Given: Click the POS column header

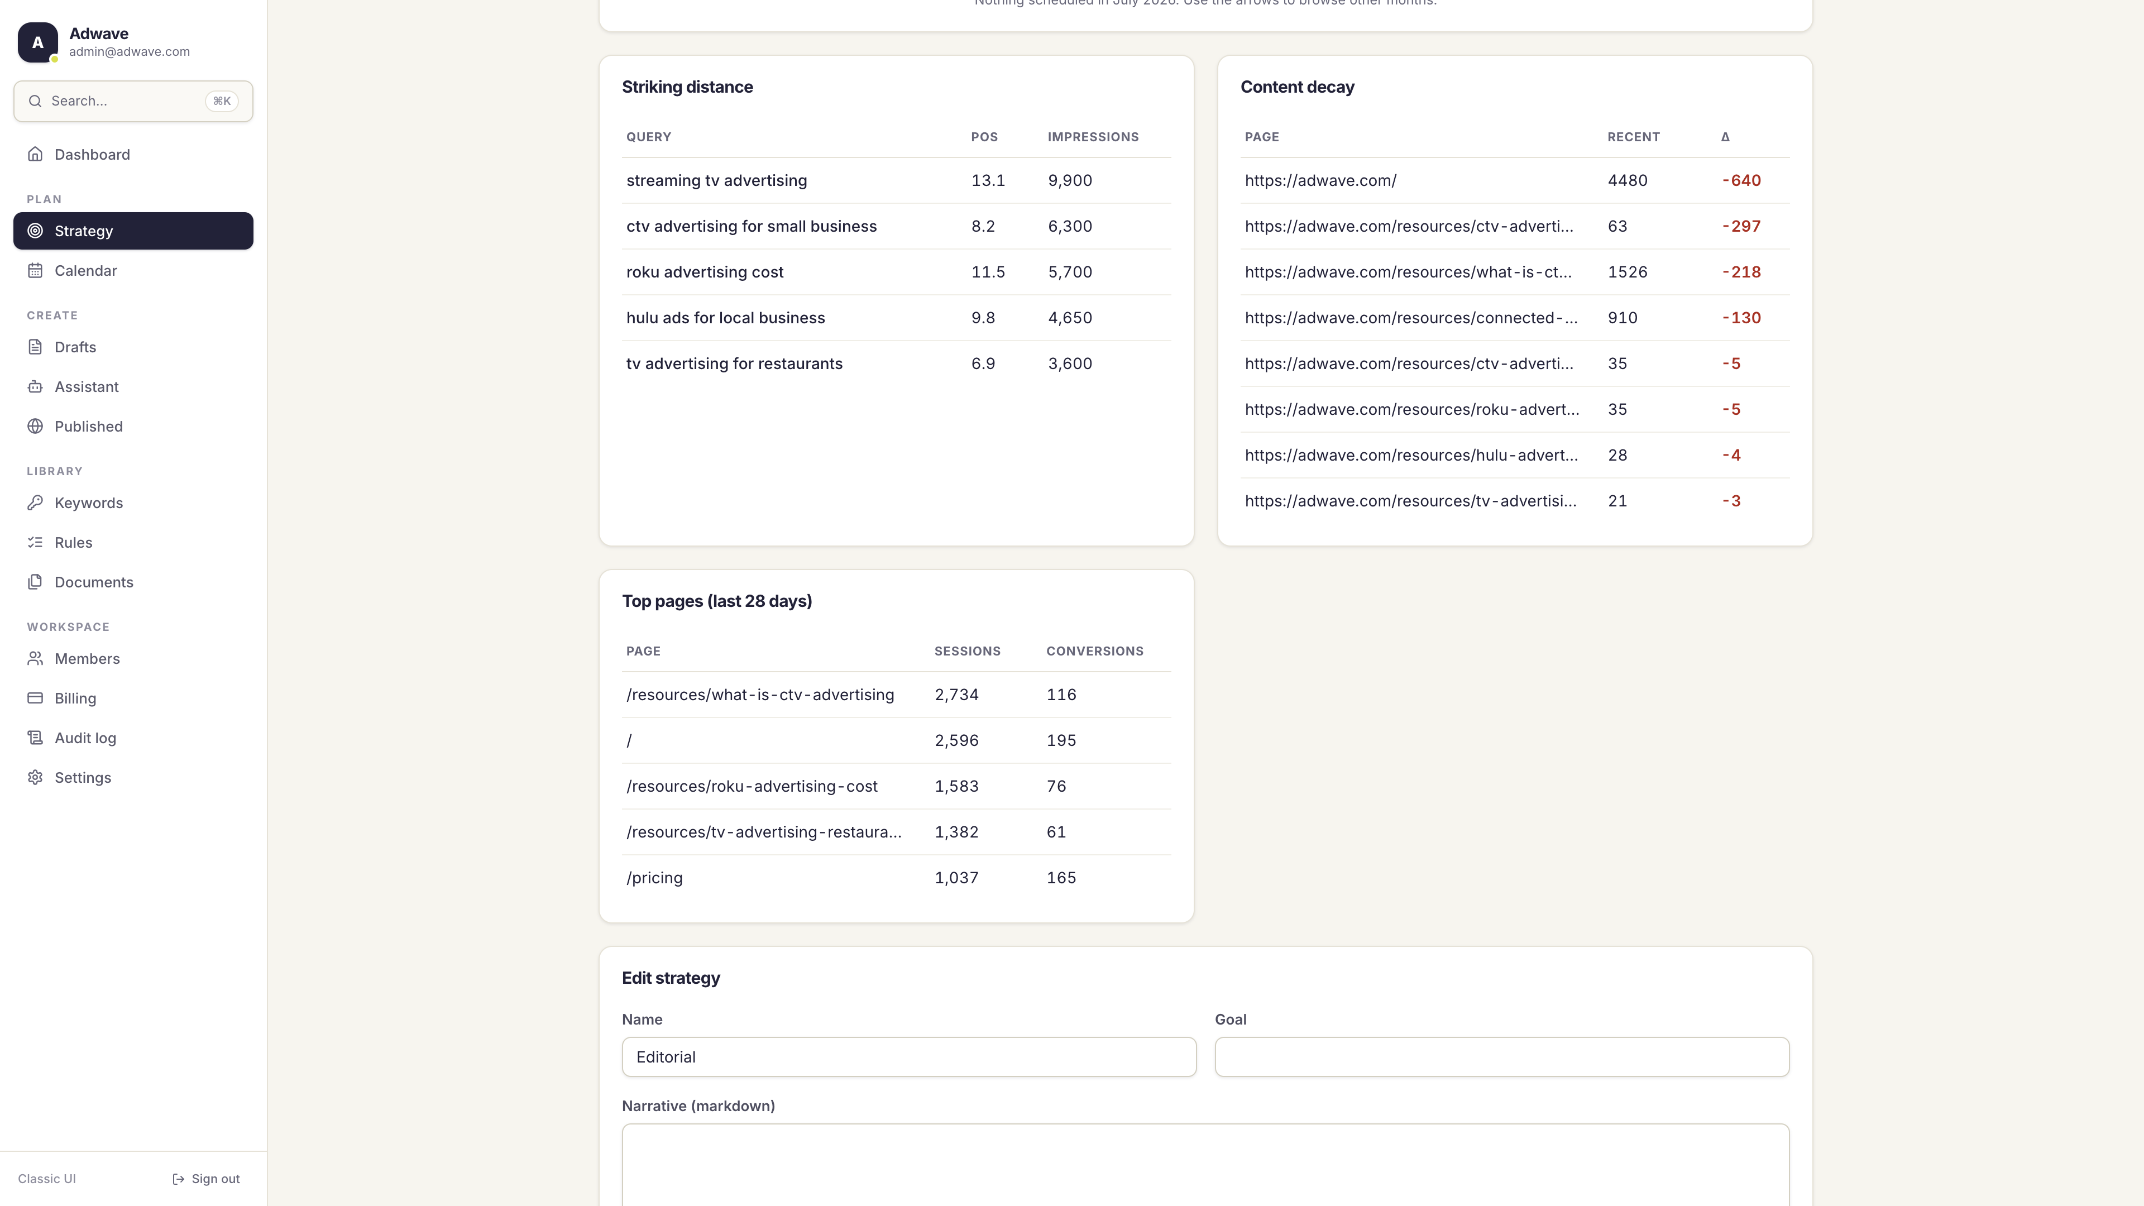Looking at the screenshot, I should coord(984,137).
